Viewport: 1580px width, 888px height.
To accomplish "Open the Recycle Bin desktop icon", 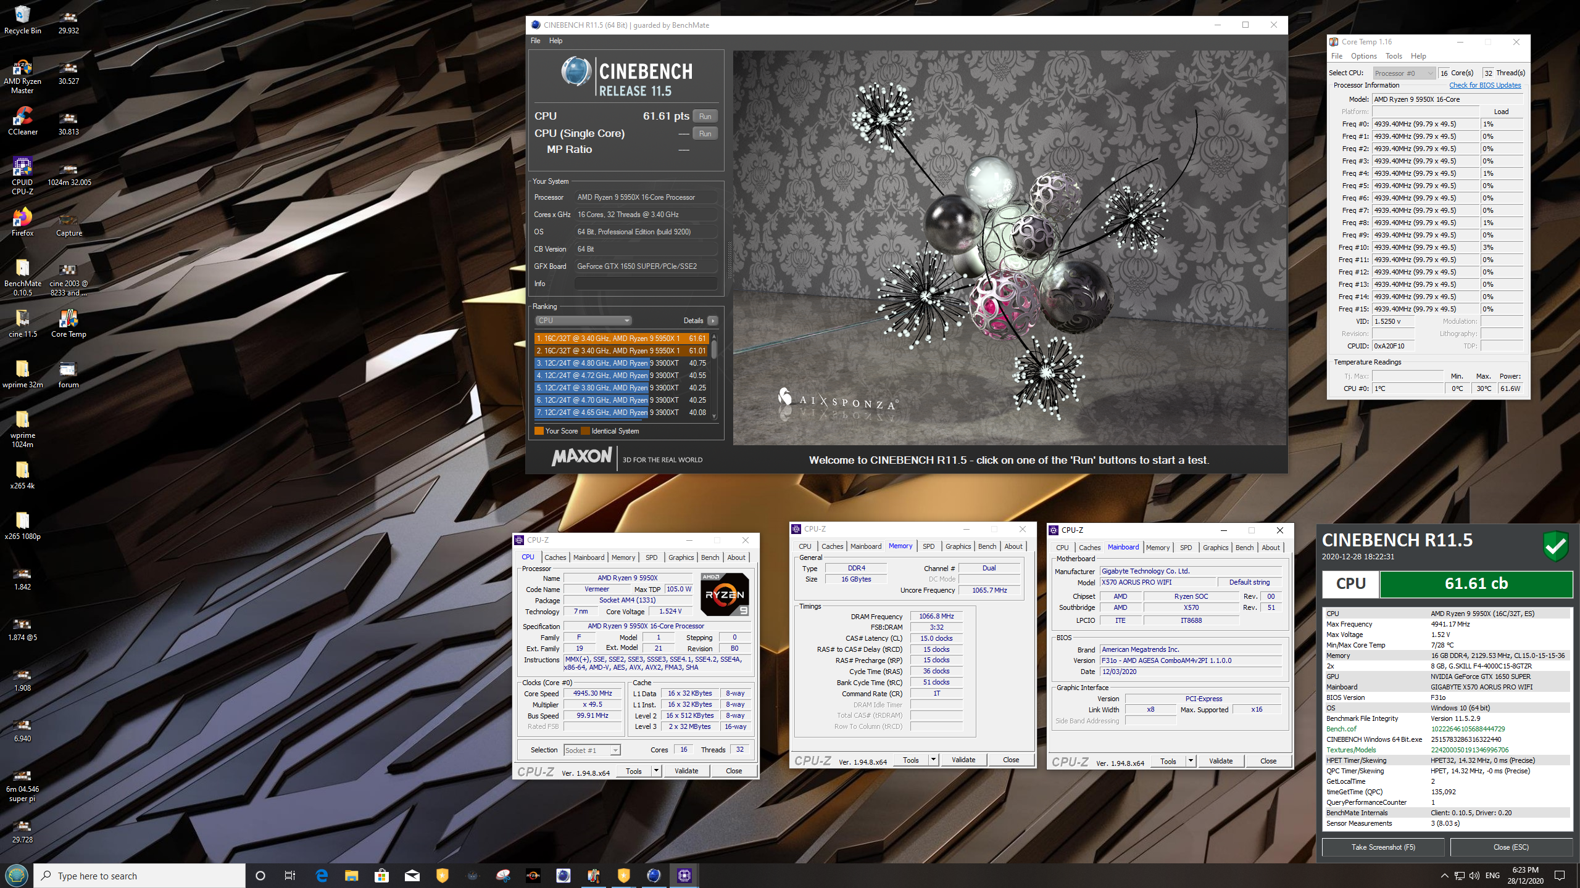I will click(22, 20).
